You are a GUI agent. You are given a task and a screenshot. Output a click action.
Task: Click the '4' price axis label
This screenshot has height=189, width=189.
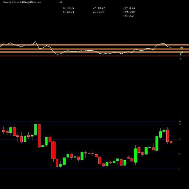coord(179,169)
